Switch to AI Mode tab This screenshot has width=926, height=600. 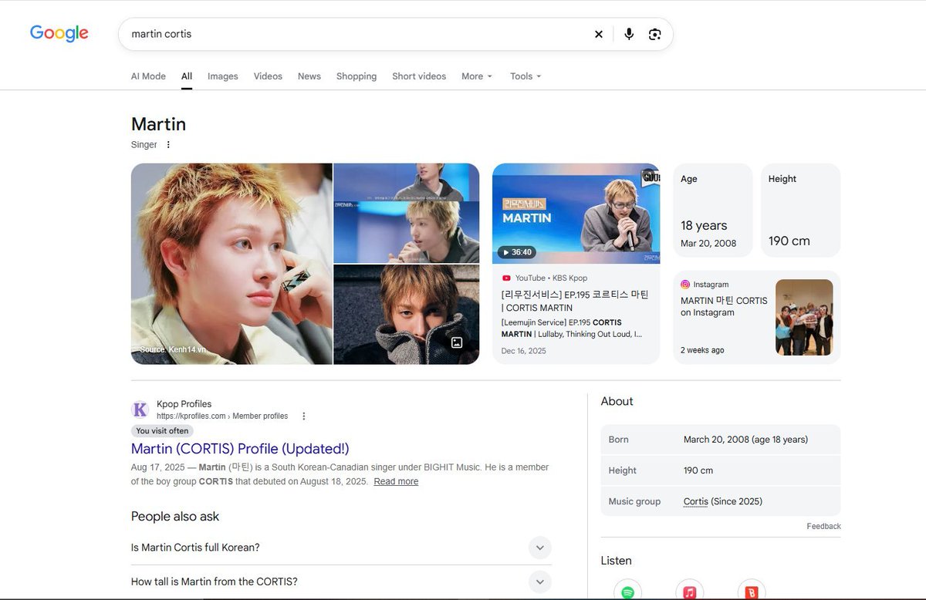[148, 76]
